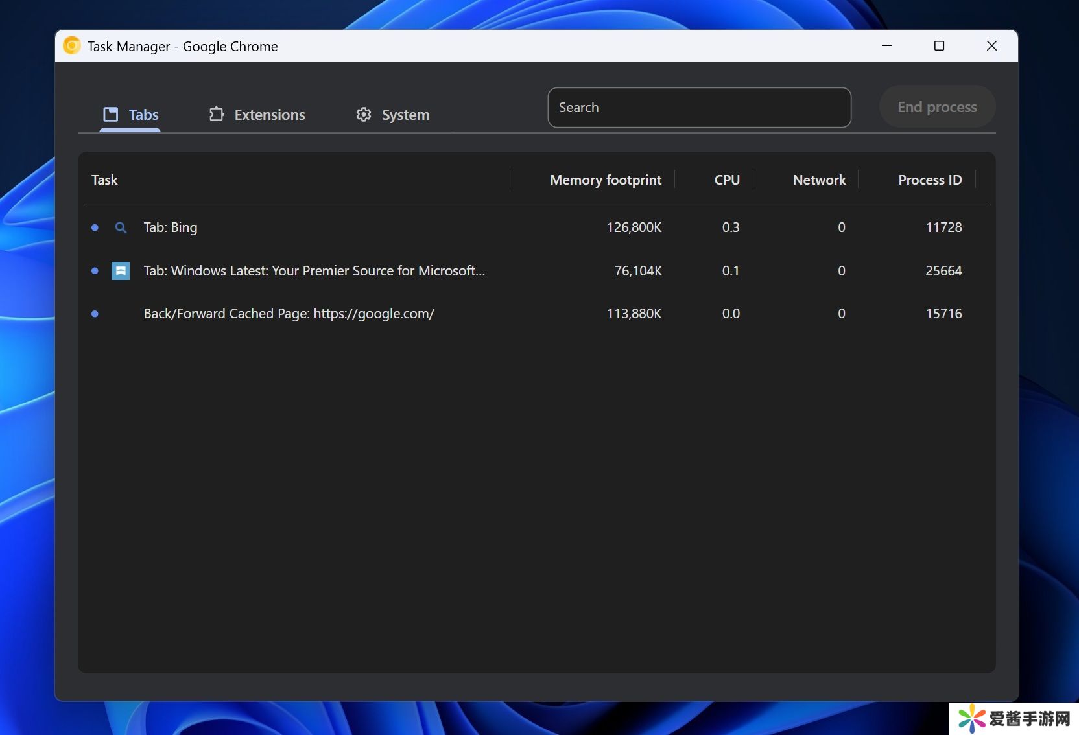Image resolution: width=1079 pixels, height=735 pixels.
Task: Click the System gear icon
Action: click(364, 115)
